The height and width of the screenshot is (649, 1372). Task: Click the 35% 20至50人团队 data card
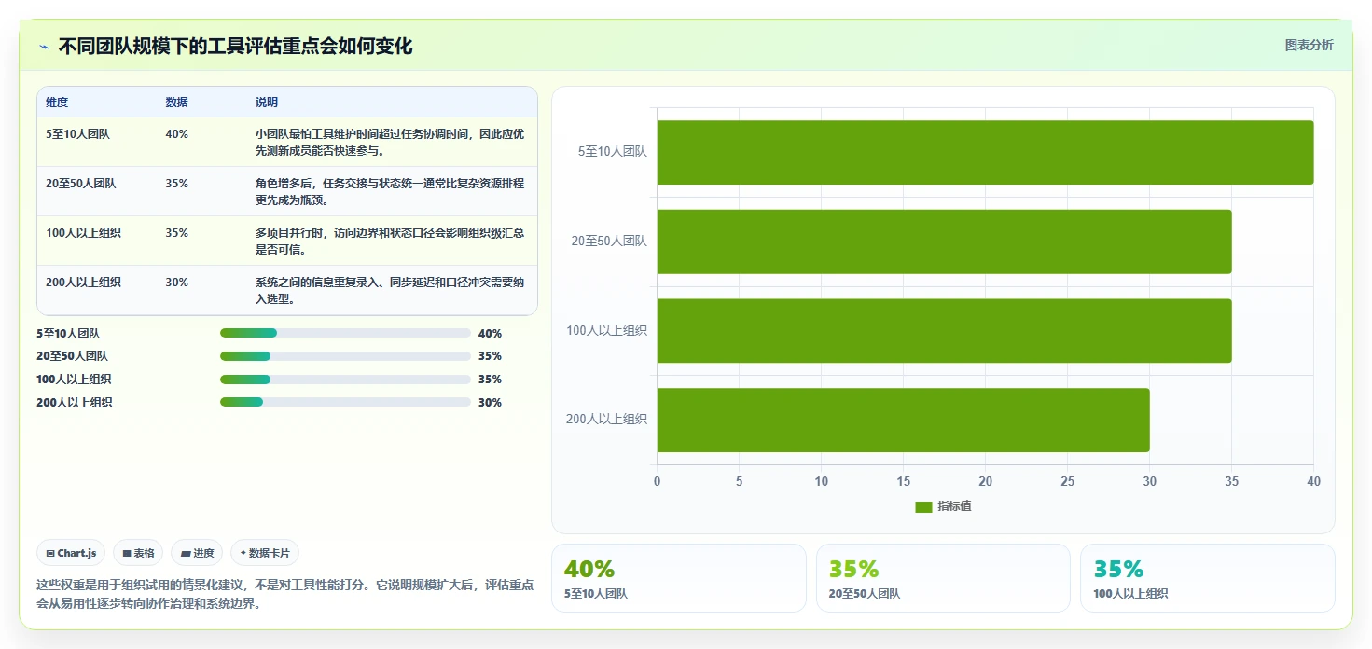click(943, 578)
